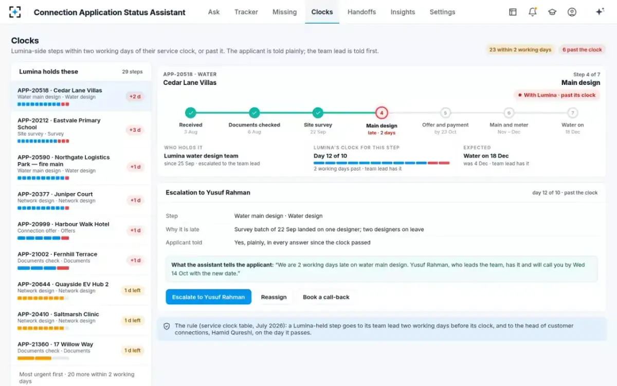The height and width of the screenshot is (386, 617).
Task: Select the Offer and payment step 5 marker
Action: 445,113
